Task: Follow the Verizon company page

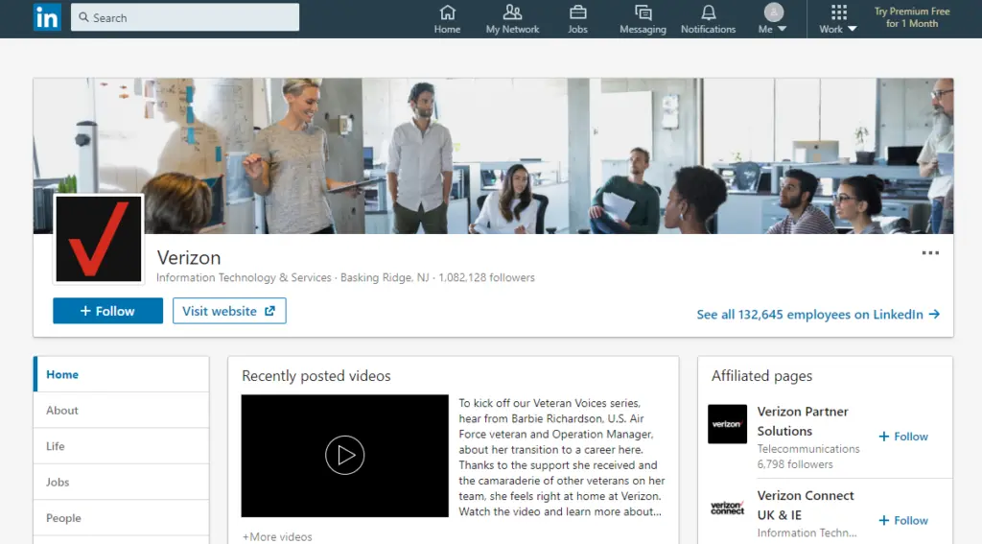Action: click(x=107, y=311)
